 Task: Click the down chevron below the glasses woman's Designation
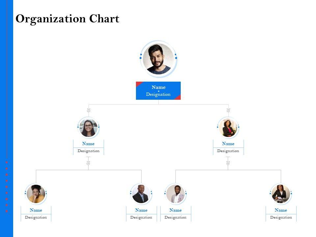(x=88, y=163)
